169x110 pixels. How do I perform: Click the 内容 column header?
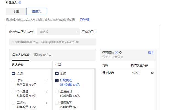105,65
